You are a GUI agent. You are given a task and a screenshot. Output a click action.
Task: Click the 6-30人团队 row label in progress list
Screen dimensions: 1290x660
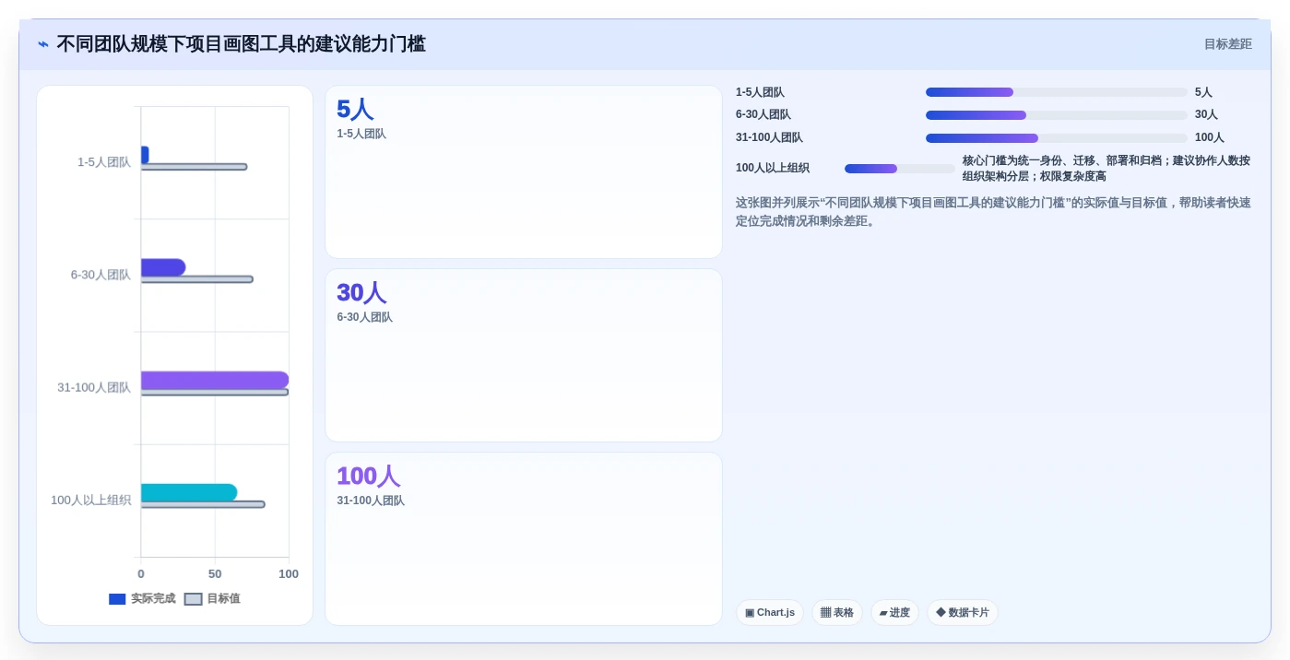[763, 115]
